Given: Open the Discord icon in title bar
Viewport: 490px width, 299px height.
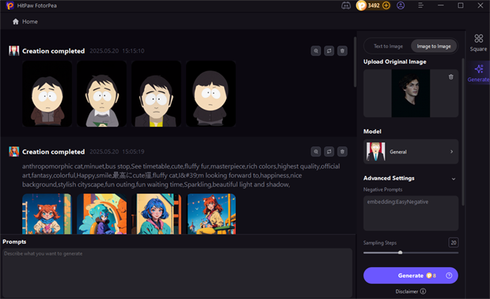Looking at the screenshot, I should click(x=346, y=5).
